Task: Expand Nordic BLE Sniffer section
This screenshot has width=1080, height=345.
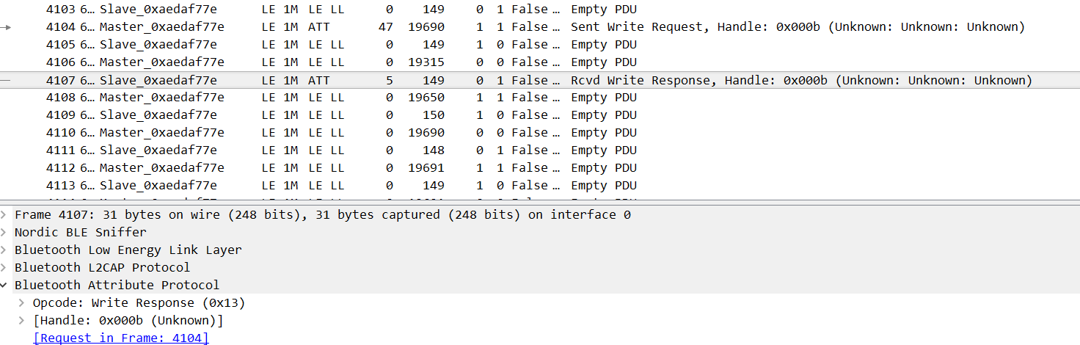Action: (x=4, y=233)
